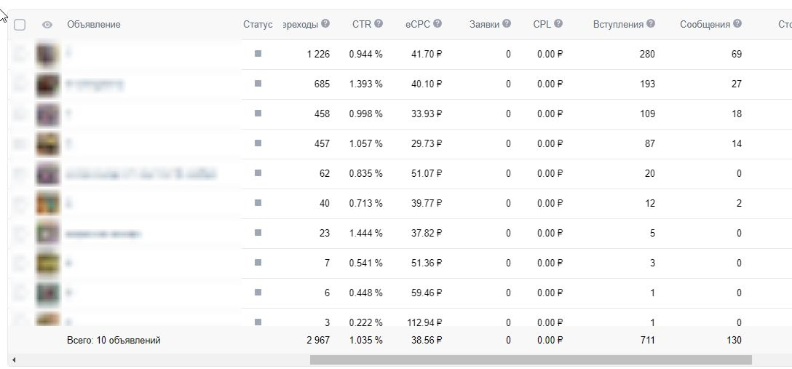792x369 pixels.
Task: Click status square of ad with 1 226 clicks
Action: pos(258,54)
